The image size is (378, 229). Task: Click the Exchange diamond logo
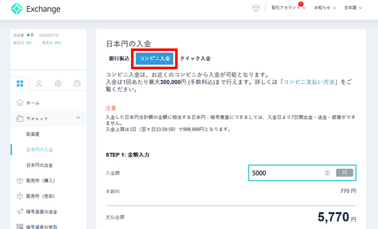click(x=16, y=9)
